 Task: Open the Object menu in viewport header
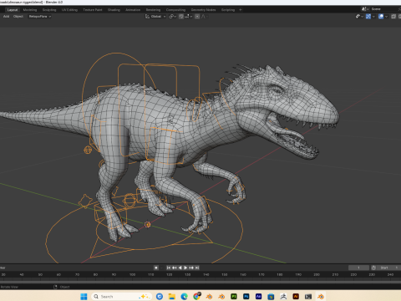[18, 17]
